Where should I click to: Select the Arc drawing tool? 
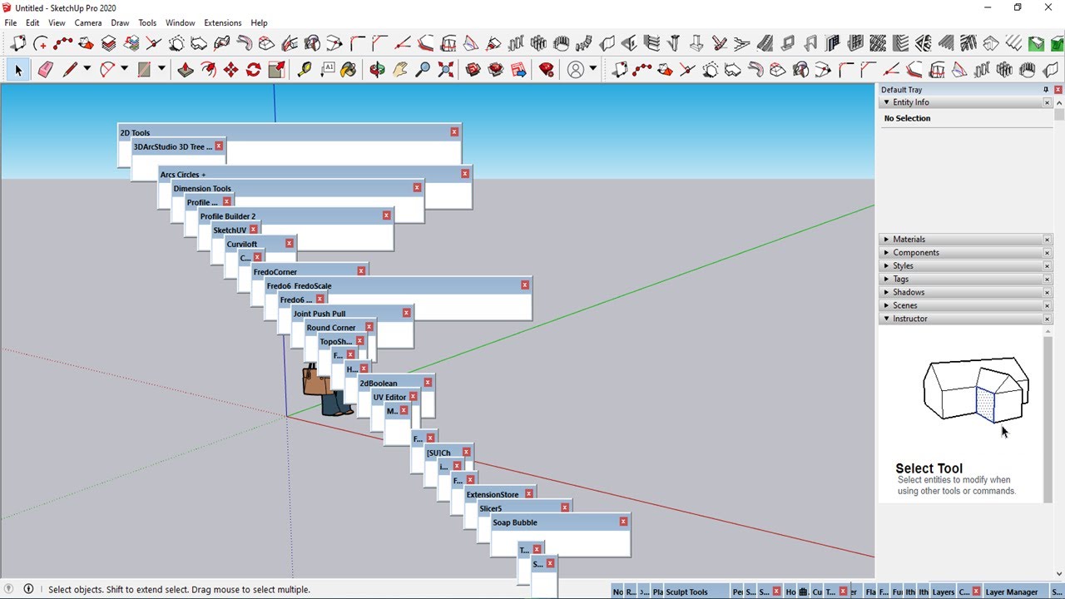(x=107, y=70)
